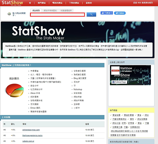Click the 市場價值 feature list item
This screenshot has width=158, height=144.
34,71
